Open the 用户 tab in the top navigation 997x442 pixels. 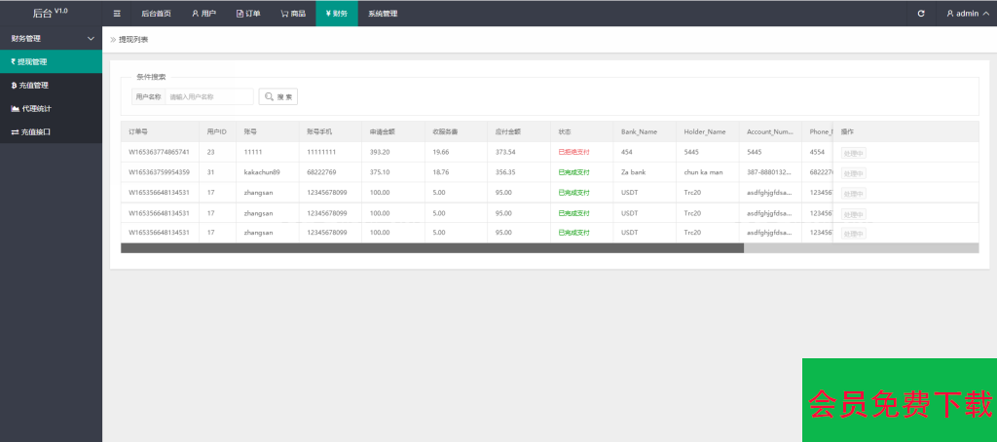click(203, 14)
